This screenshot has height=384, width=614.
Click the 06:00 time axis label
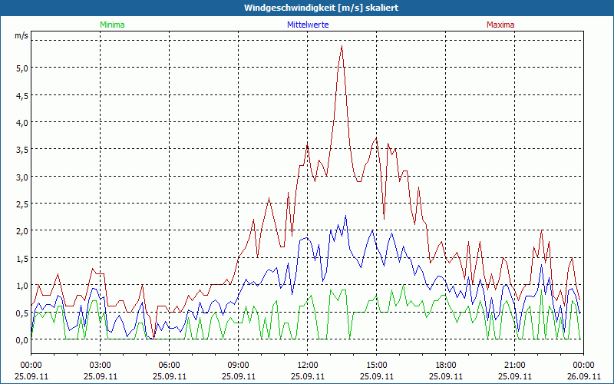[169, 366]
